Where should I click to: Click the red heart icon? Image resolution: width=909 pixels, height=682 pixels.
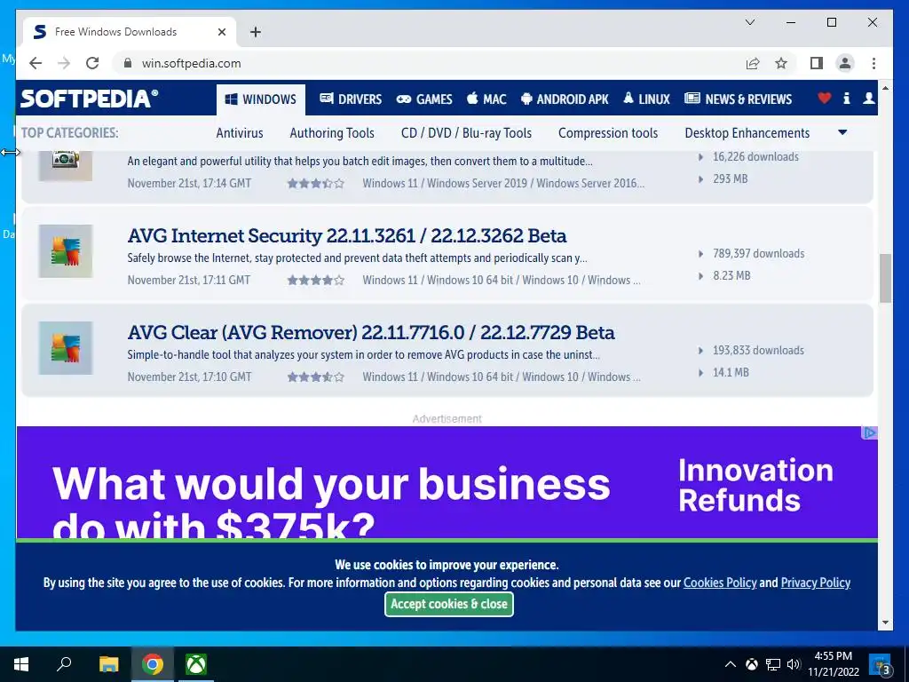click(x=825, y=99)
